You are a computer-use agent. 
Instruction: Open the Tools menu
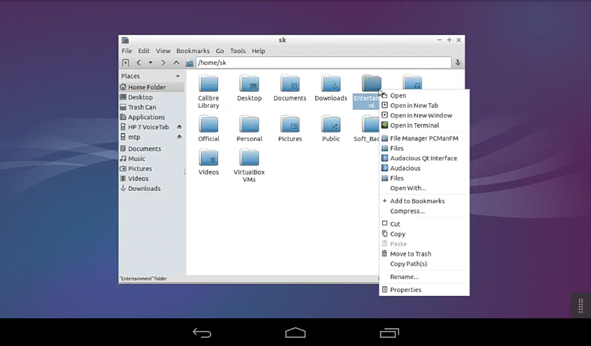pos(238,51)
